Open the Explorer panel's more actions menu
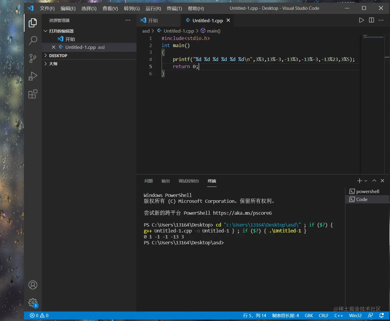This screenshot has width=390, height=321. [128, 20]
